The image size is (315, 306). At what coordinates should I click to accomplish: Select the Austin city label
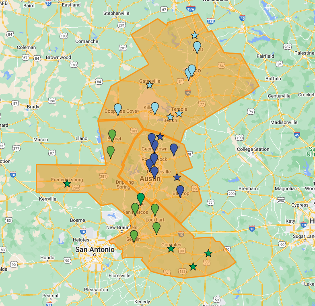coord(150,178)
